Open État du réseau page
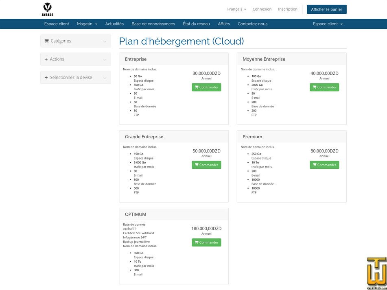Viewport: 387px width, 290px height. (x=197, y=24)
